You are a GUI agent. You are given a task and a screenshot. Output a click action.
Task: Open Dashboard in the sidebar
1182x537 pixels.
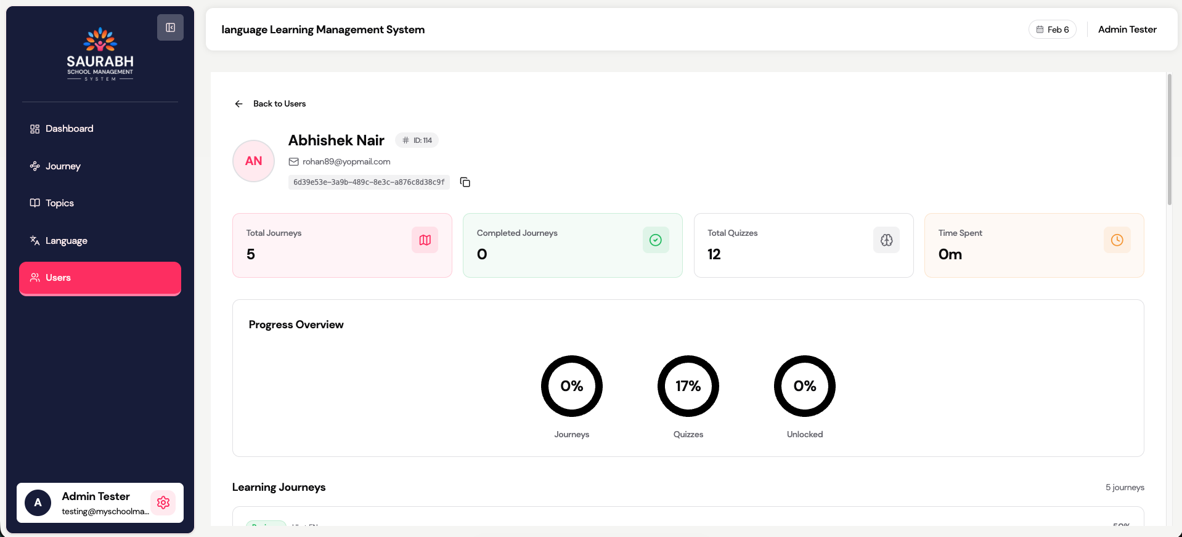[69, 129]
